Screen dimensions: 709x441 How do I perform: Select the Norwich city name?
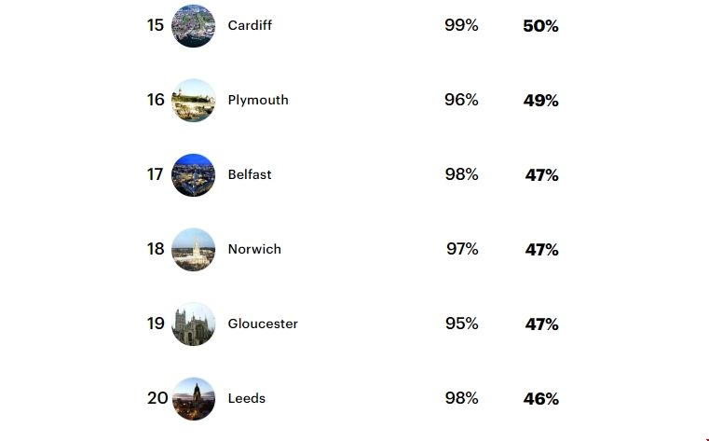(x=254, y=250)
